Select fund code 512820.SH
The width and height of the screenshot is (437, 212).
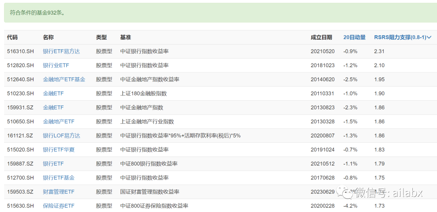tap(20, 66)
